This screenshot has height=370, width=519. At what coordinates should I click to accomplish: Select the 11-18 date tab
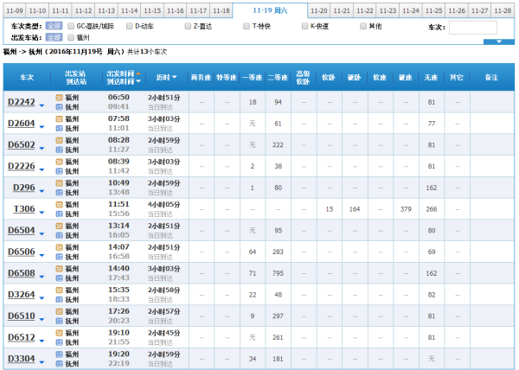[221, 11]
